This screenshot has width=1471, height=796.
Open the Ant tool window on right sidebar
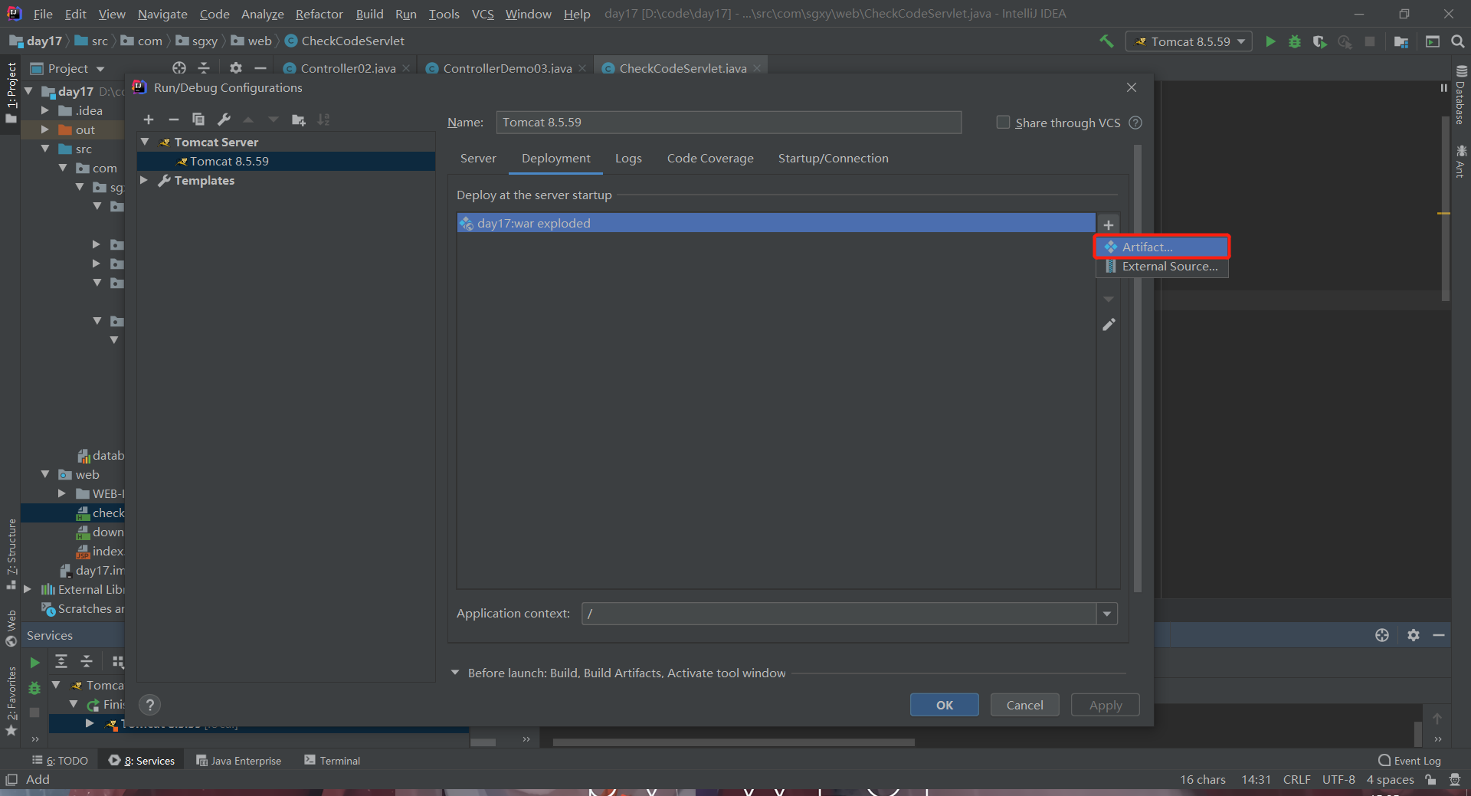pyautogui.click(x=1460, y=161)
